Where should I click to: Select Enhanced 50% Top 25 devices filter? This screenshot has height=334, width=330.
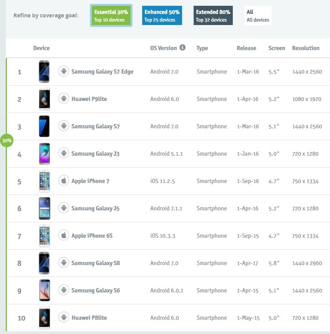point(162,15)
